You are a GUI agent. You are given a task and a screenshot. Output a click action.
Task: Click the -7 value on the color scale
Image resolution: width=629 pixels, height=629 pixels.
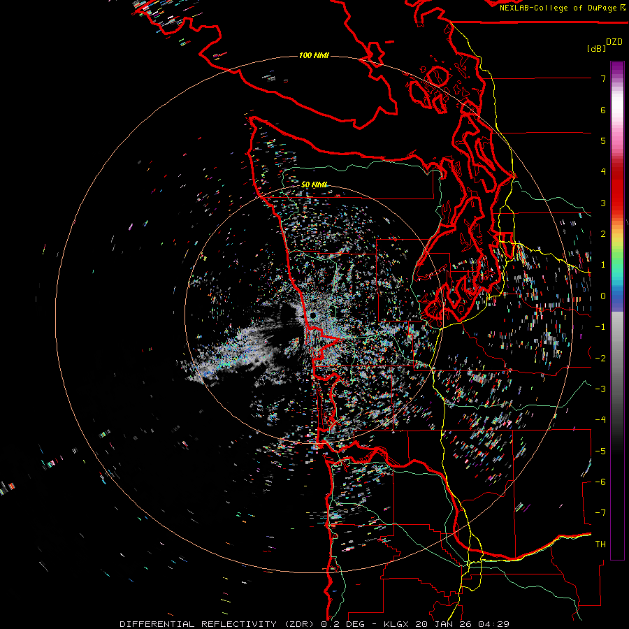coord(600,513)
